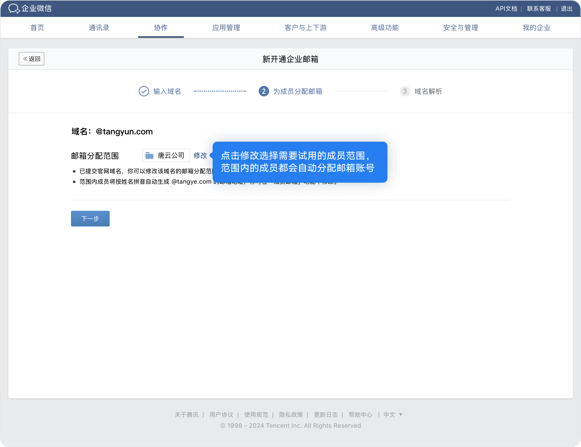The width and height of the screenshot is (581, 447).
Task: Go to the 首页 tab
Action: (x=37, y=28)
